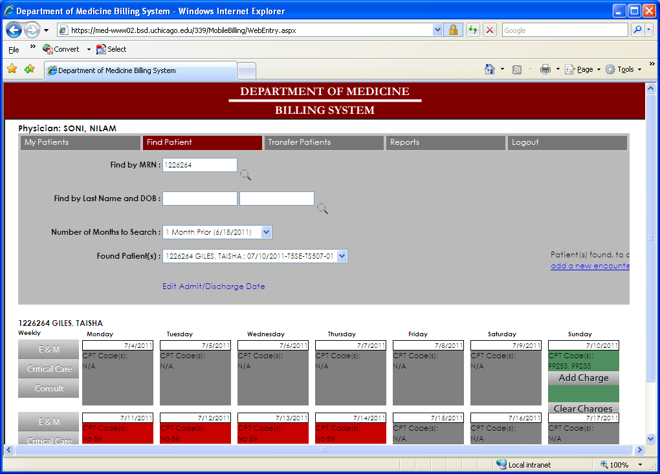Open the Favorites star icon
The image size is (660, 474).
(12, 69)
